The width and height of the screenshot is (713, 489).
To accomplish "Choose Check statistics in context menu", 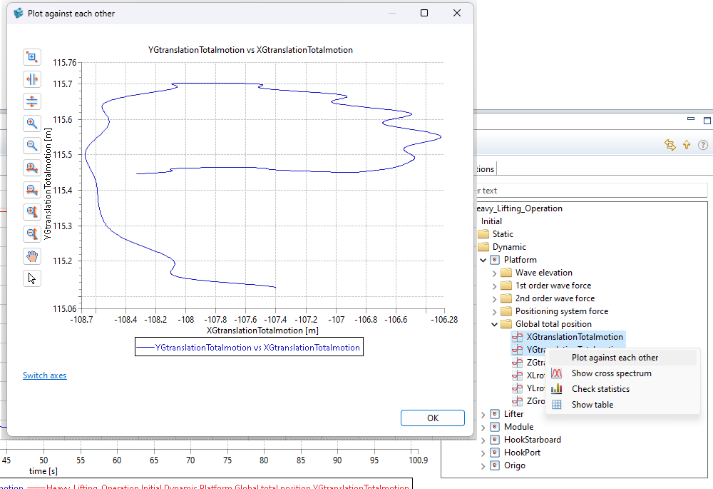I will point(600,389).
